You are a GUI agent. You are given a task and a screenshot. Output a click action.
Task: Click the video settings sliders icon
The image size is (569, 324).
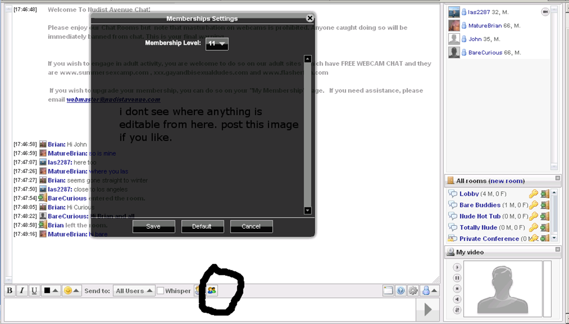click(x=457, y=310)
